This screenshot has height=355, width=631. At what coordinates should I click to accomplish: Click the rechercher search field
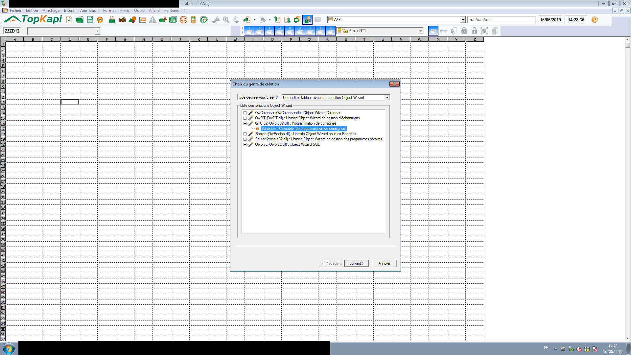coord(501,20)
